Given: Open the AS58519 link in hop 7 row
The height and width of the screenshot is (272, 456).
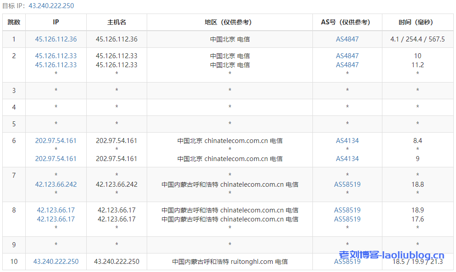Looking at the screenshot, I should pos(347,184).
